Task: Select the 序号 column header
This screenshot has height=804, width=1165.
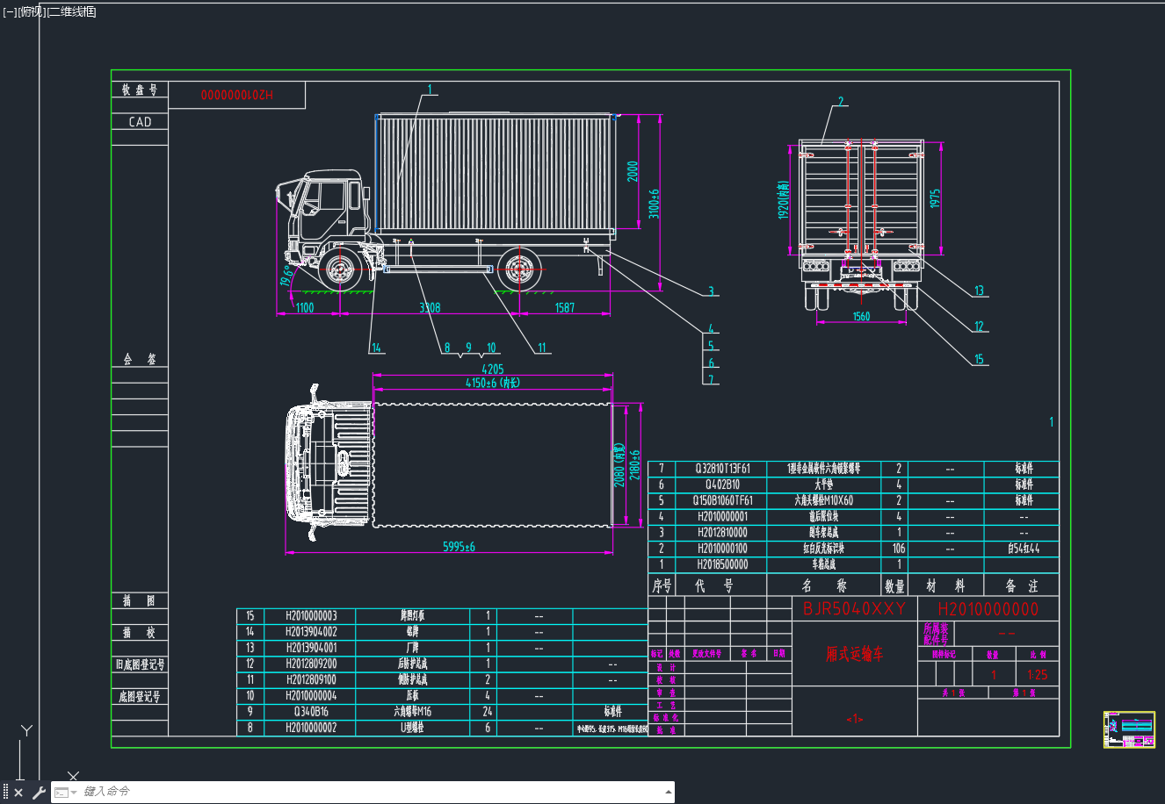Action: (x=662, y=585)
